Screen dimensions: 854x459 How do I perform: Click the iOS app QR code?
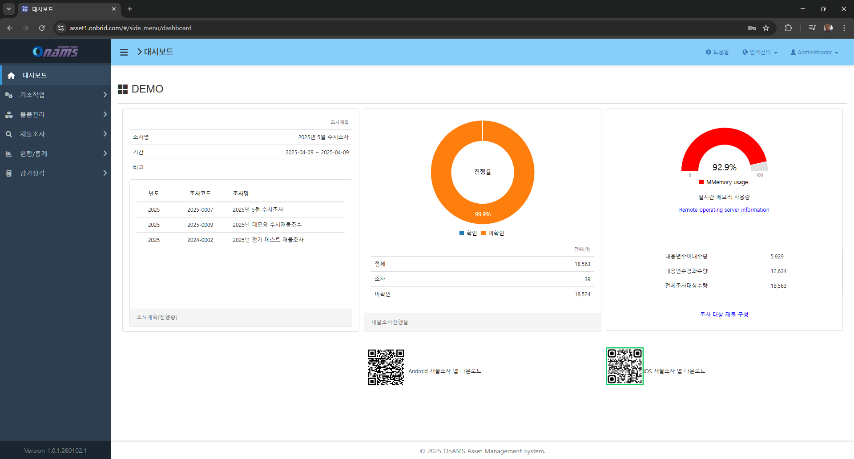pos(624,366)
